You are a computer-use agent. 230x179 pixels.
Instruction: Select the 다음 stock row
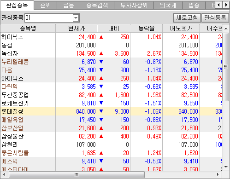(111, 70)
